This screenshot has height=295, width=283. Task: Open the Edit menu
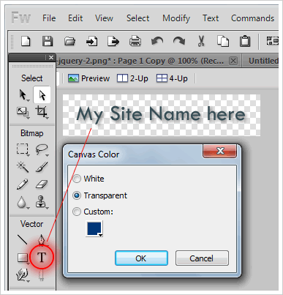pos(75,18)
